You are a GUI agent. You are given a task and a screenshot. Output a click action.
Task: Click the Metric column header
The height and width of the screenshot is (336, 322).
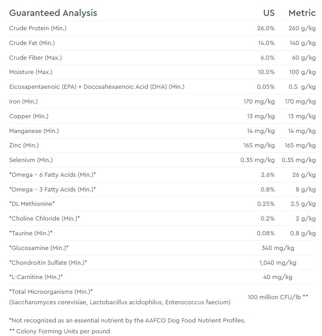tap(302, 13)
